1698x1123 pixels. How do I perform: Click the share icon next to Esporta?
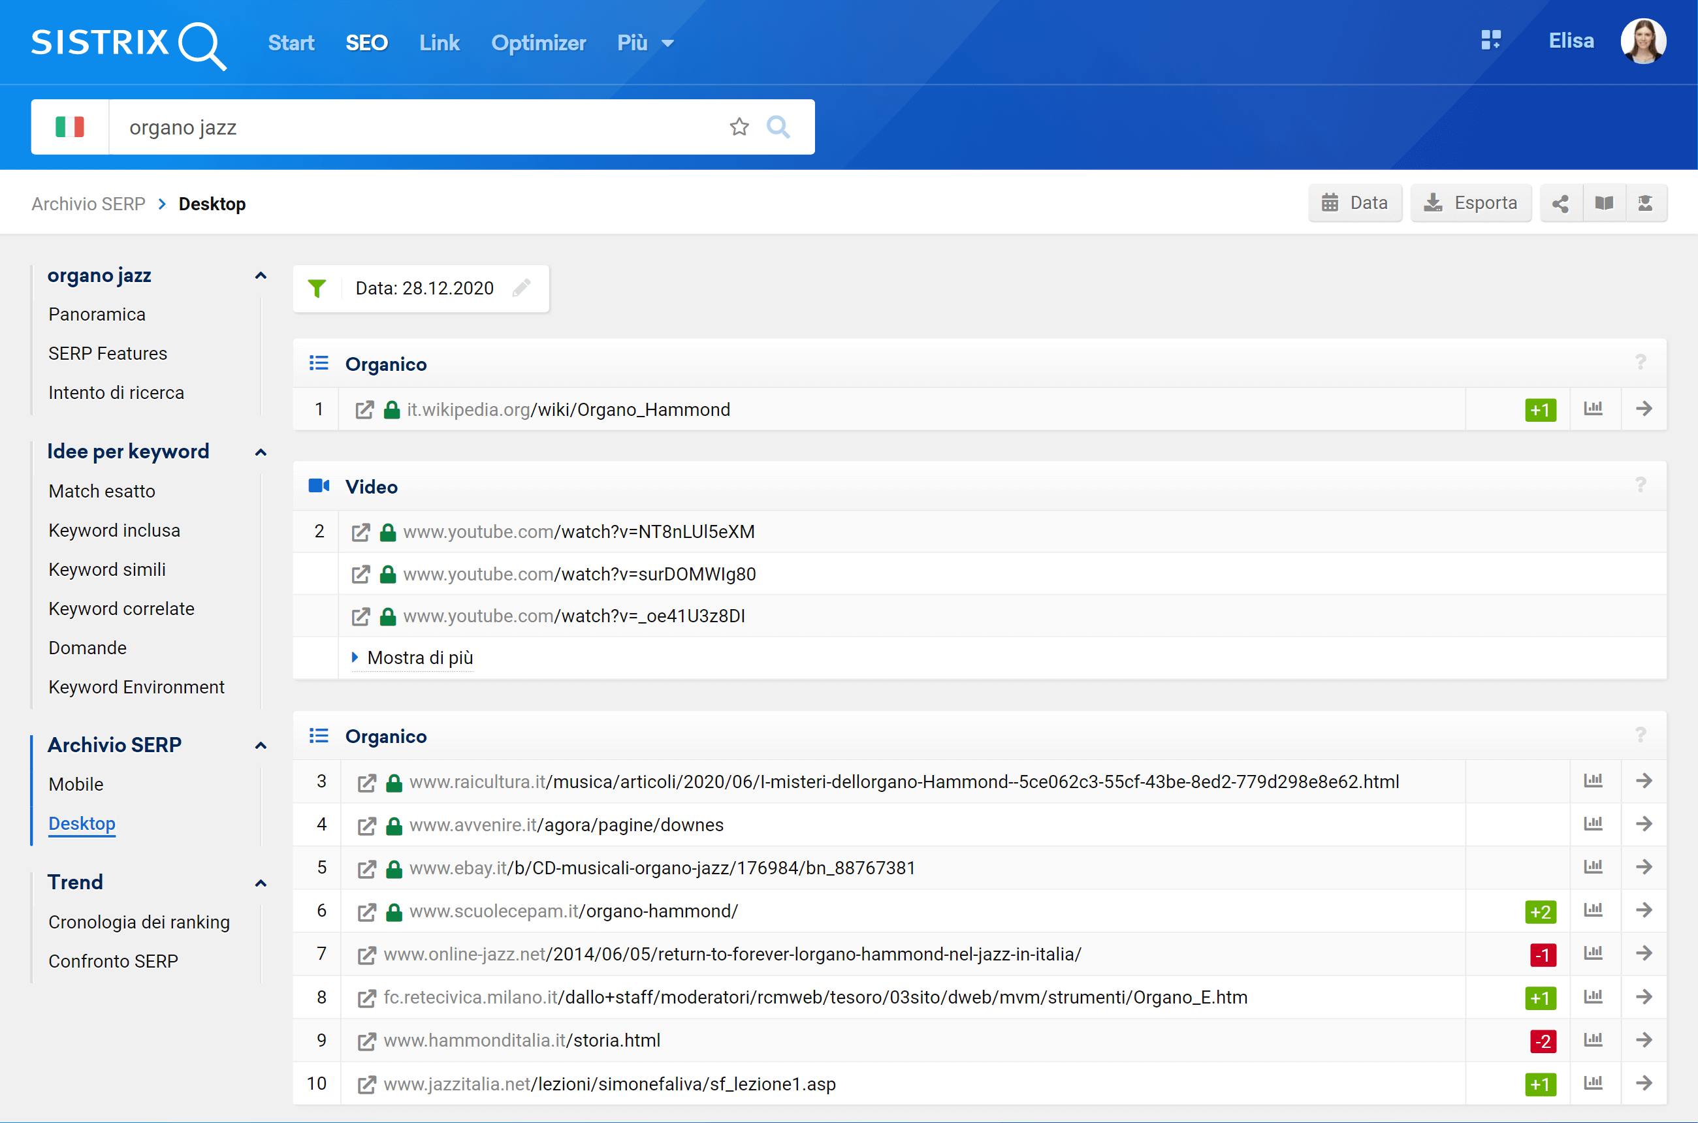tap(1559, 203)
